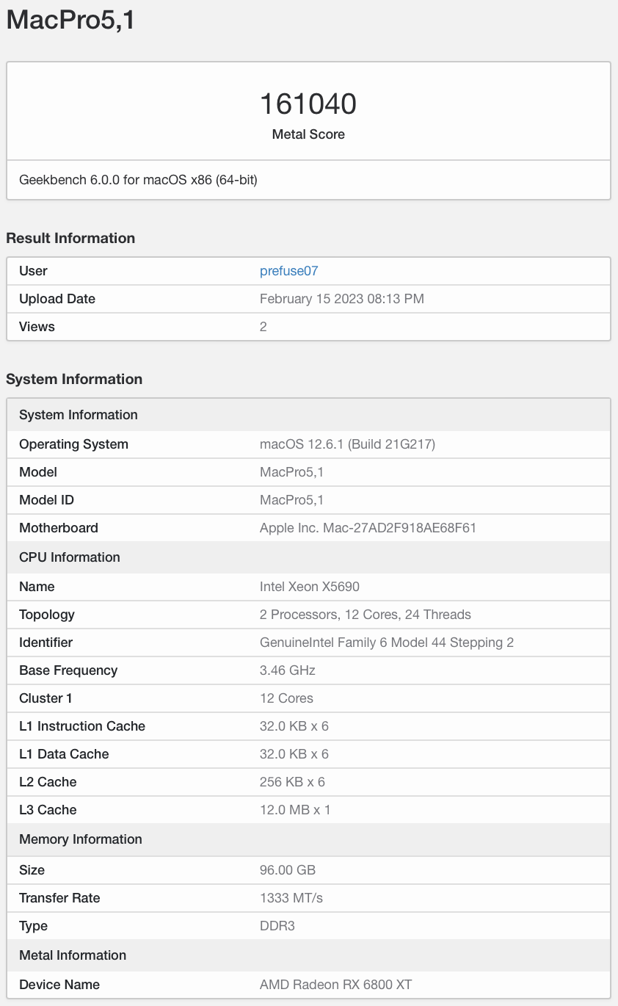Image resolution: width=618 pixels, height=1006 pixels.
Task: Click the Base Frequency row label
Action: click(x=68, y=670)
